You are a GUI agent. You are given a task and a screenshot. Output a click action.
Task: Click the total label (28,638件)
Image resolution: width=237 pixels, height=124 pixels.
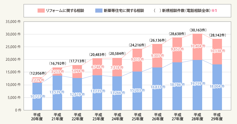[x=177, y=34]
